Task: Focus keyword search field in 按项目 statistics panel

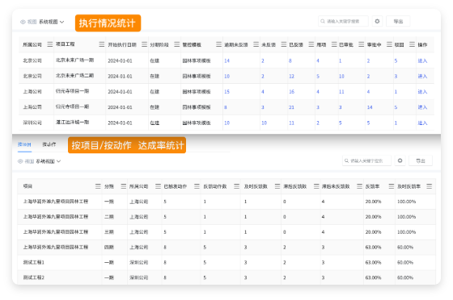Action: coord(366,160)
